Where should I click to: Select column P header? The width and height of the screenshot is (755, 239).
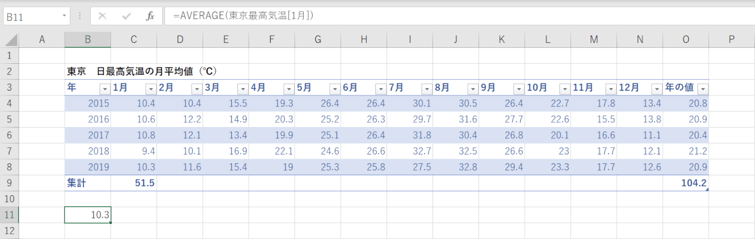pos(731,40)
